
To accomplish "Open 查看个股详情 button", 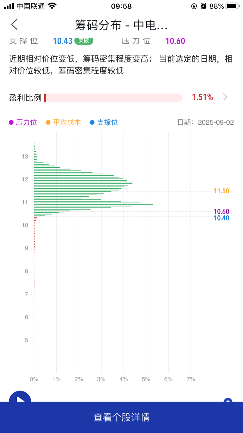I will point(121,417).
